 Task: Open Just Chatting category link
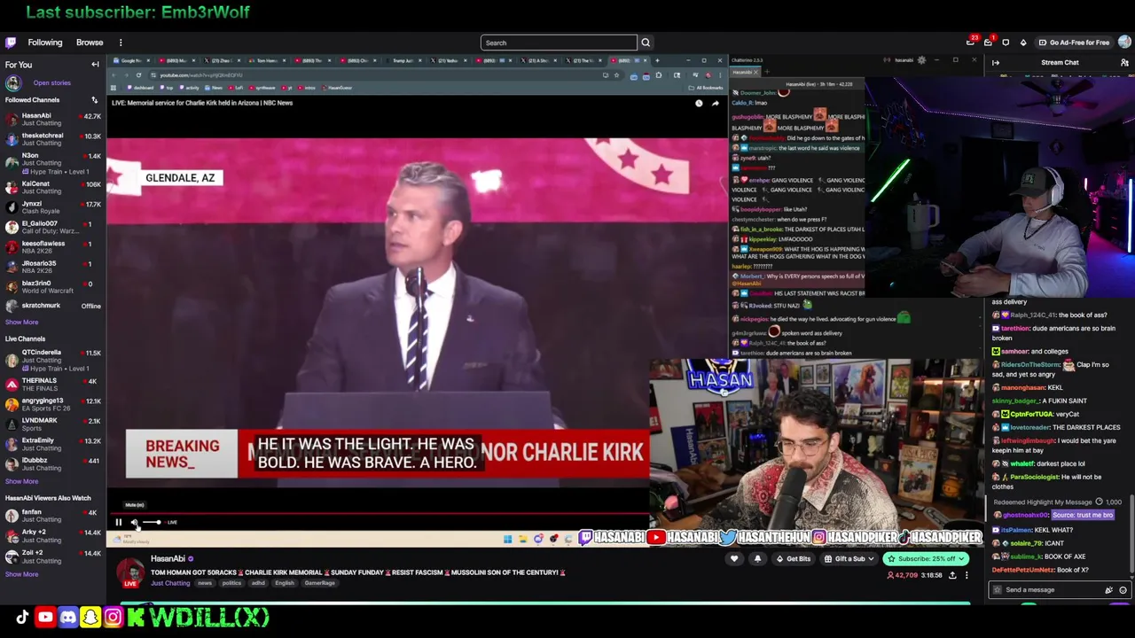[x=170, y=583]
